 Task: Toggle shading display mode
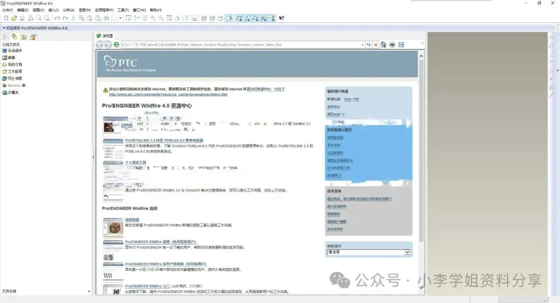pos(229,18)
